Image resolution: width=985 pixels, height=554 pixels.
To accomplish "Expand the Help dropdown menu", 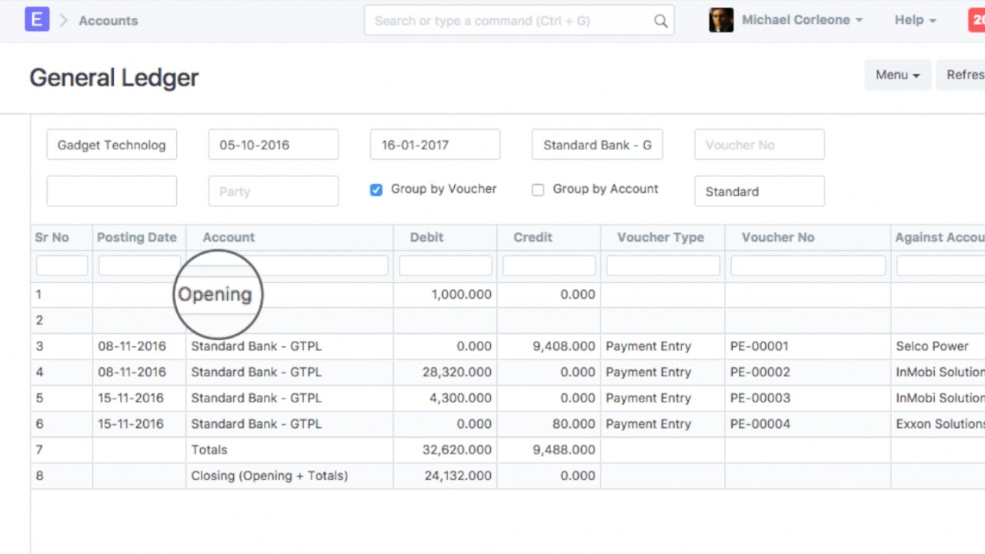I will coord(915,20).
